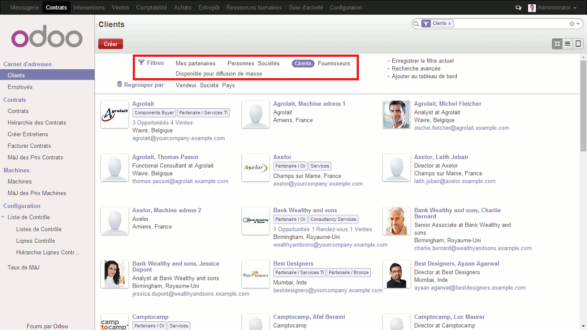Open the Best Designers logo thumbnail
Viewport: 587px width, 330px height.
256,274
